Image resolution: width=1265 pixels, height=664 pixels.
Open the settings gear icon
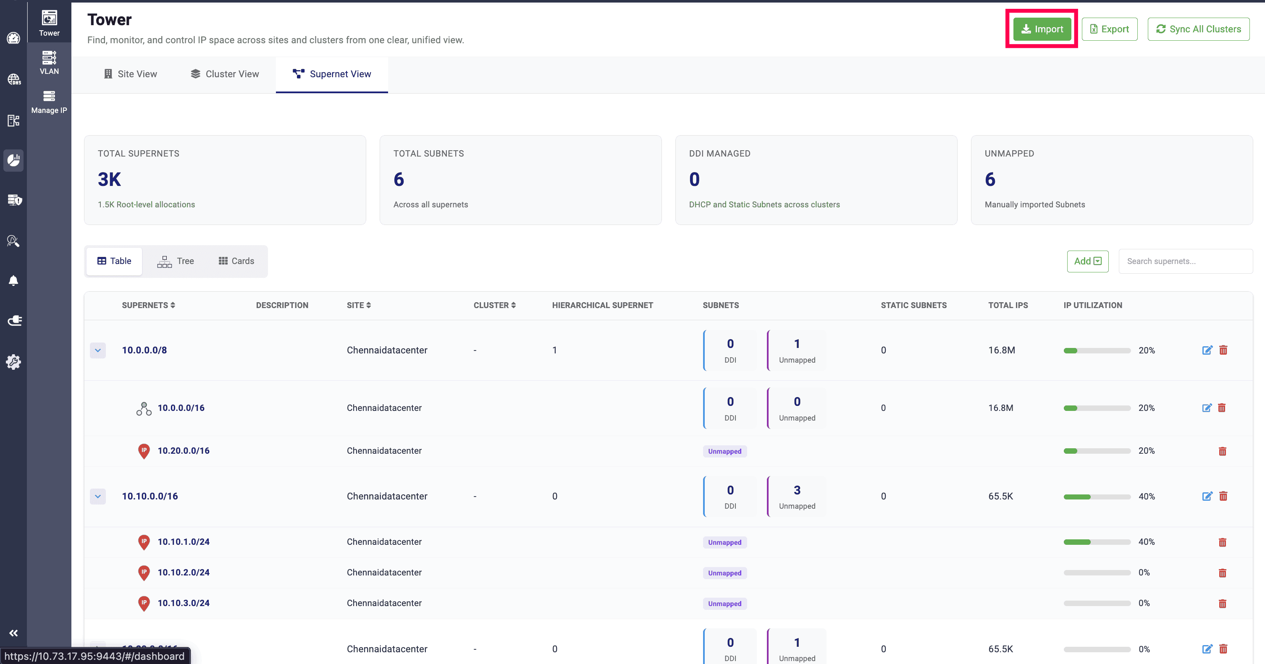(x=13, y=362)
